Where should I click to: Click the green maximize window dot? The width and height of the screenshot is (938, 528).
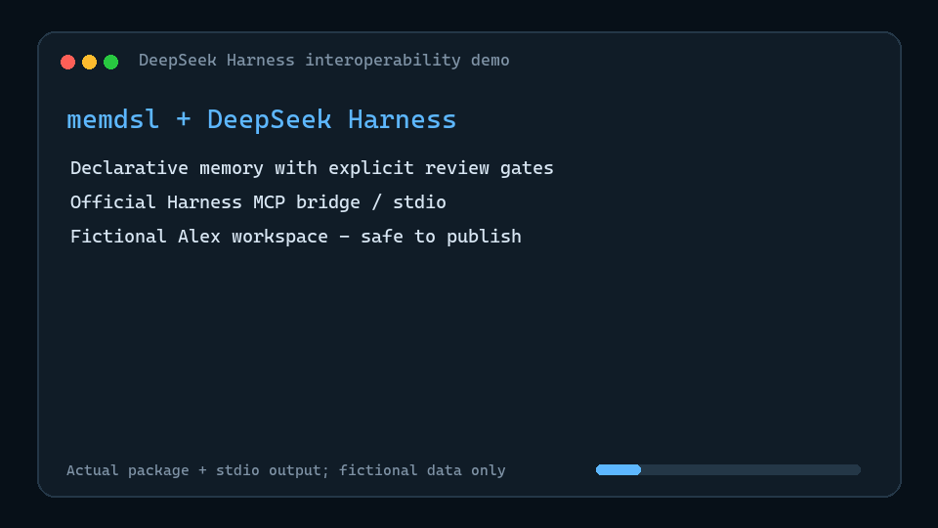pyautogui.click(x=110, y=62)
